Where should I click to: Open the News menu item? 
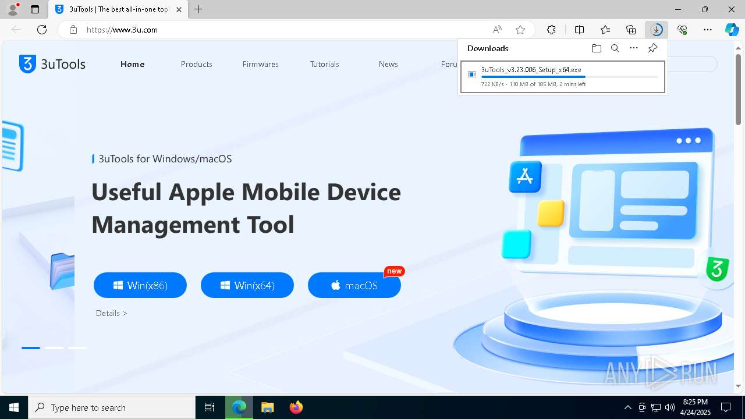pos(388,64)
